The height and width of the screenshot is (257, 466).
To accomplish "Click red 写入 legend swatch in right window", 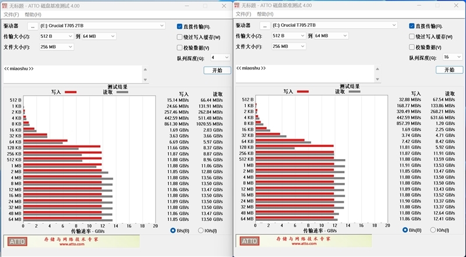I will pos(303,91).
